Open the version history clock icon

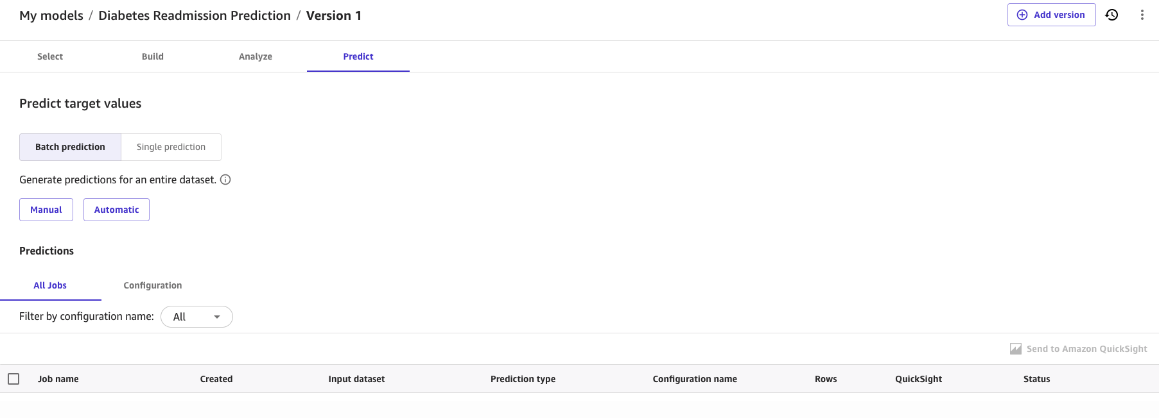pos(1111,15)
